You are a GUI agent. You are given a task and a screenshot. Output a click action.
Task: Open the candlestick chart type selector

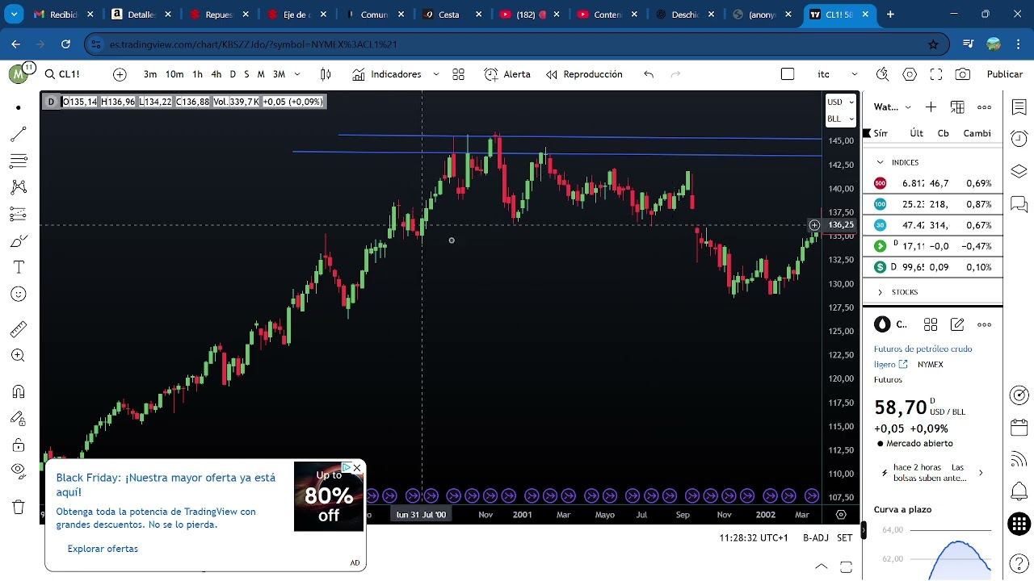pyautogui.click(x=326, y=74)
